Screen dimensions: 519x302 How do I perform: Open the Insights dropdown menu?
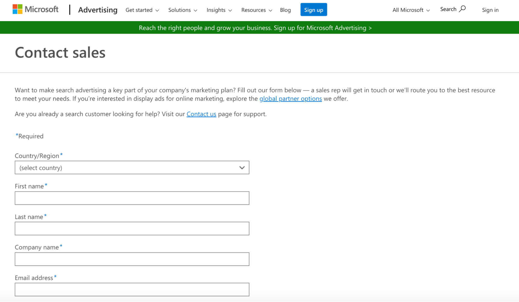[219, 10]
